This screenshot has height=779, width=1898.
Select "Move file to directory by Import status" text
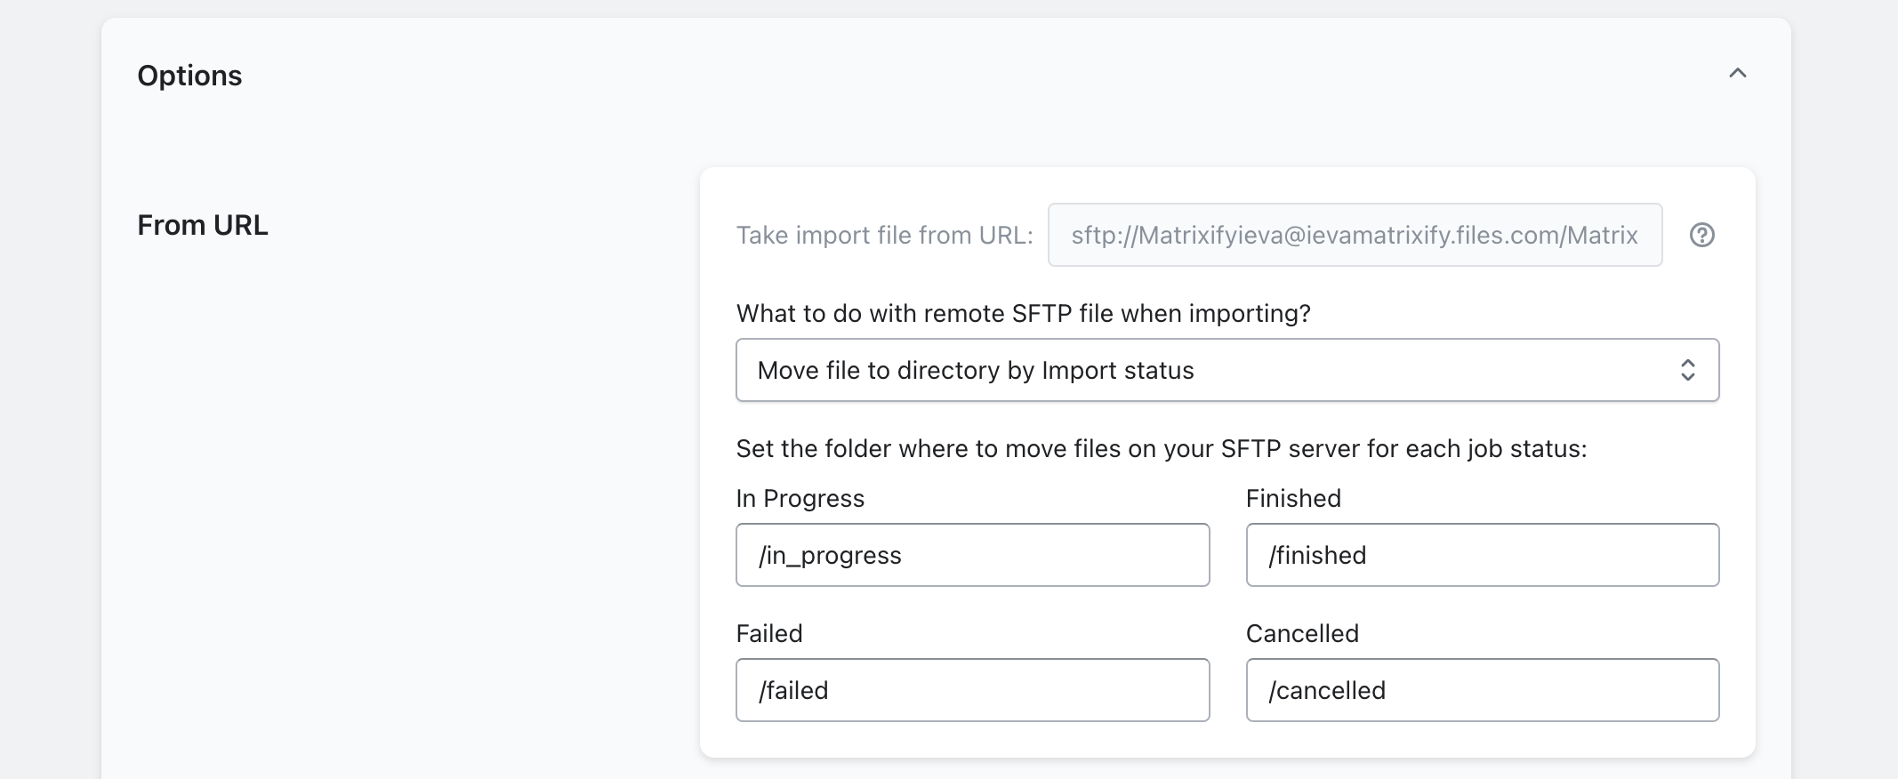click(x=976, y=370)
